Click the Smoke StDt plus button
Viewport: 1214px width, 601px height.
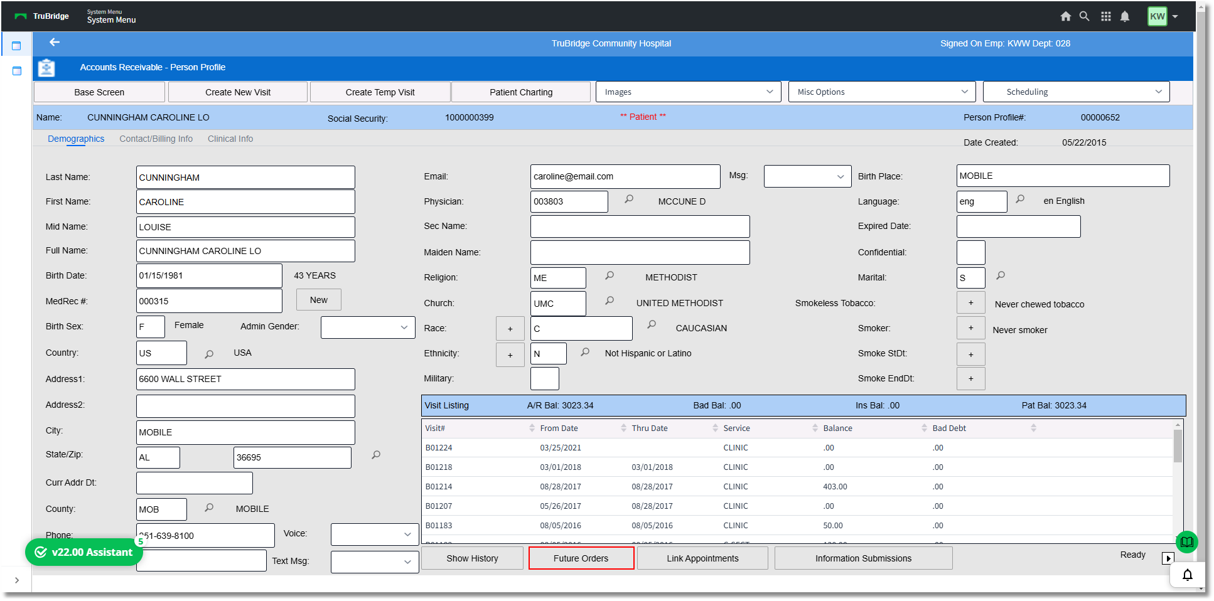tap(970, 354)
